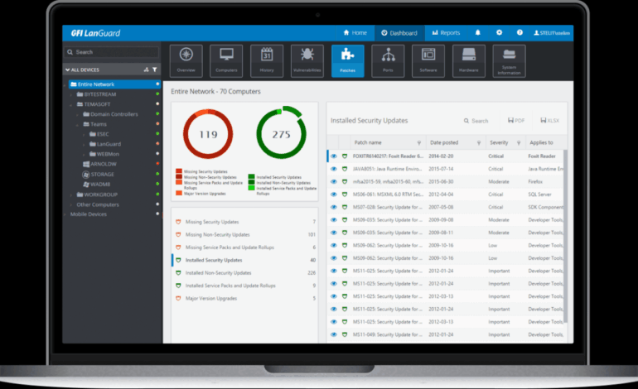Expand the WORKGROUP tree node arrow
This screenshot has width=638, height=389.
pyautogui.click(x=70, y=194)
